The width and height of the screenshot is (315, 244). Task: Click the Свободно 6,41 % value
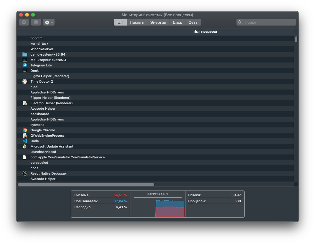pyautogui.click(x=121, y=207)
